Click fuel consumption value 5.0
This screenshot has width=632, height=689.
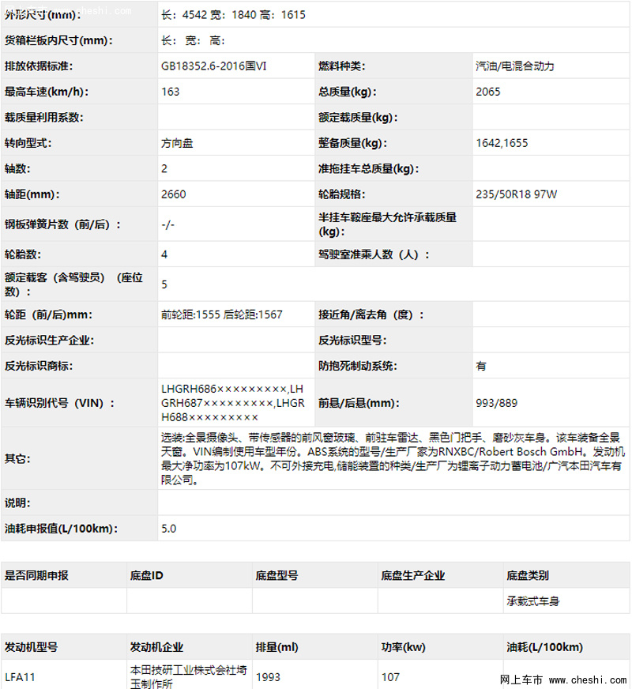click(x=168, y=529)
